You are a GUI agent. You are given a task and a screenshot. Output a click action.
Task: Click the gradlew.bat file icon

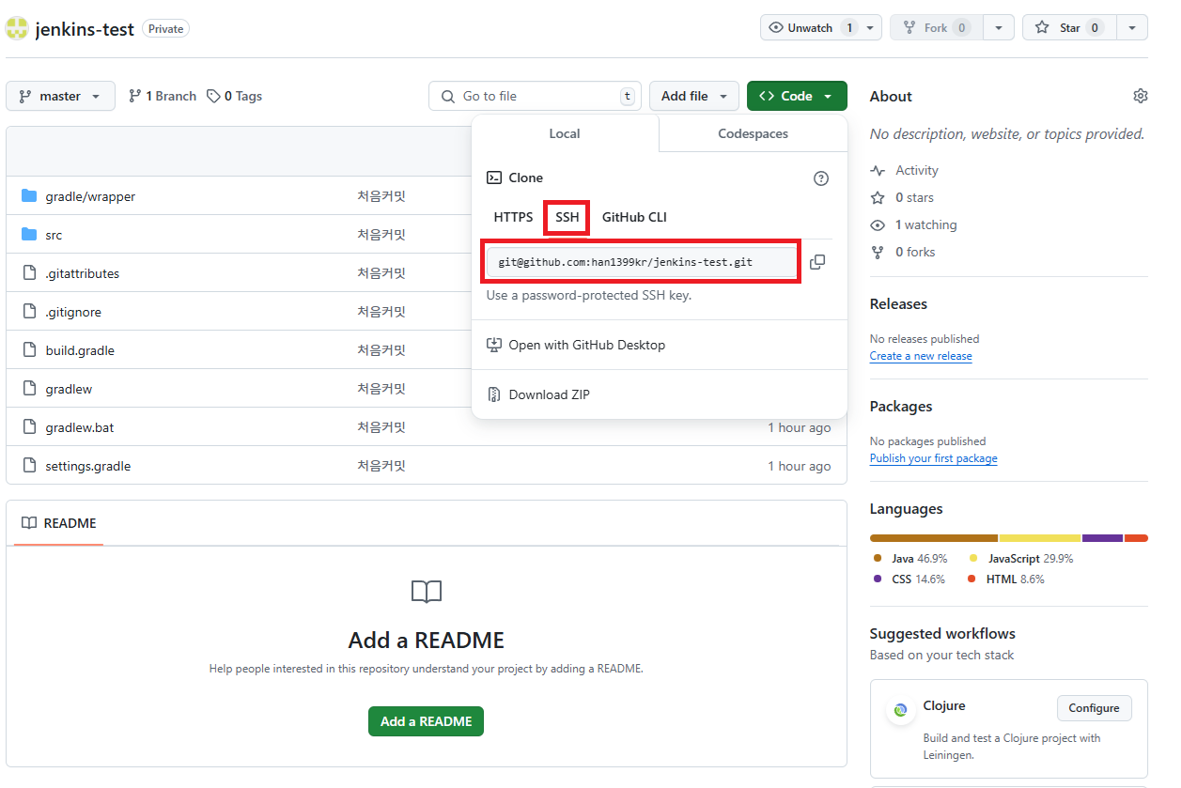point(29,427)
